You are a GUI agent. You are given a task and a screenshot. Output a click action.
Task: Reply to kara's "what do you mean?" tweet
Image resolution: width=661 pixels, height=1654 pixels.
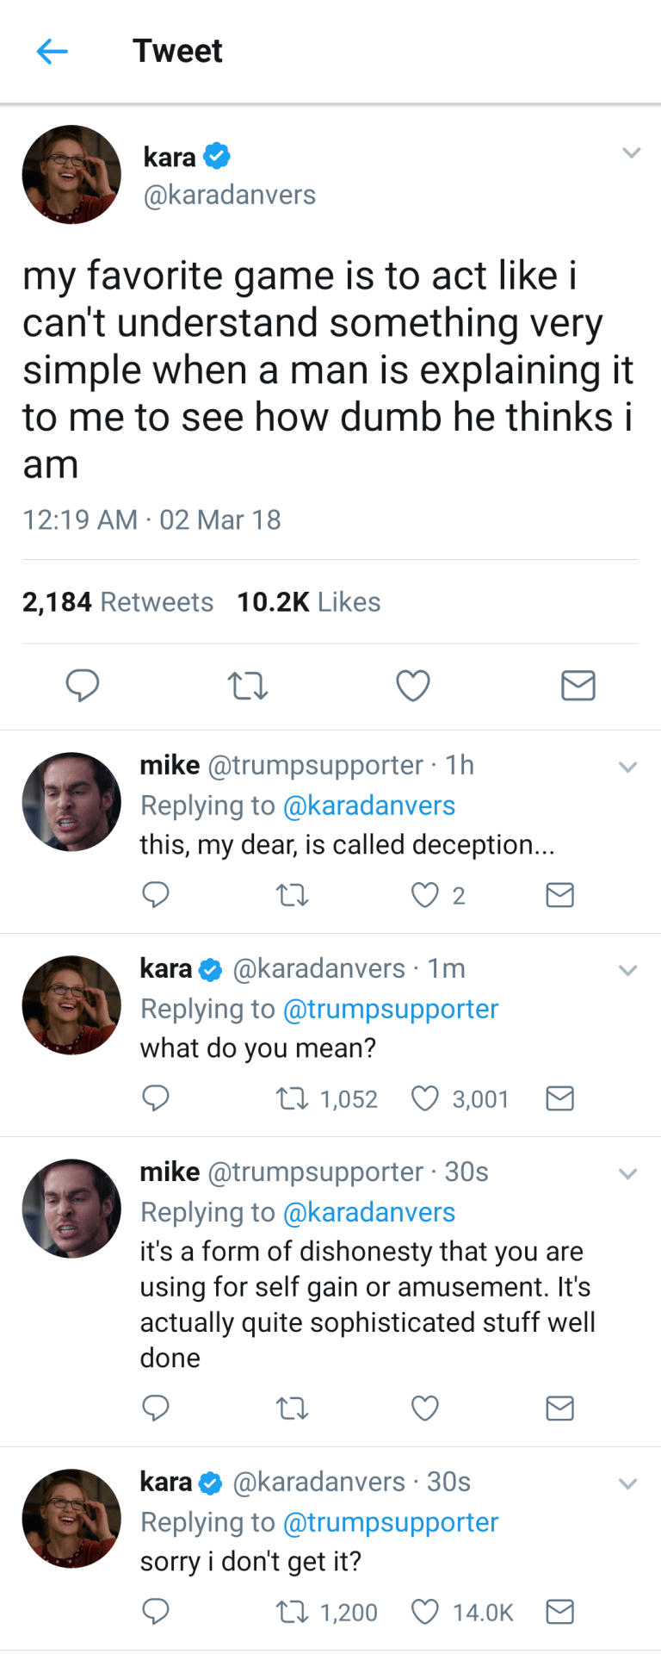[156, 1098]
